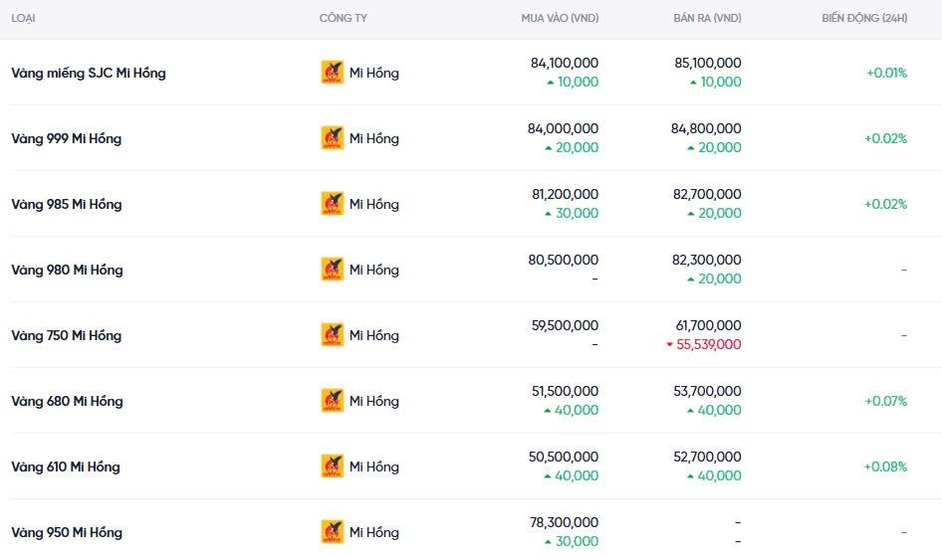942x558 pixels.
Task: Click the BIẾN ĐỘNG (24H) header
Action: [x=864, y=19]
